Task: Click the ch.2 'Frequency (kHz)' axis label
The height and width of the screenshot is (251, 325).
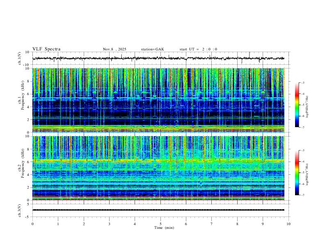Action: (x=23, y=163)
